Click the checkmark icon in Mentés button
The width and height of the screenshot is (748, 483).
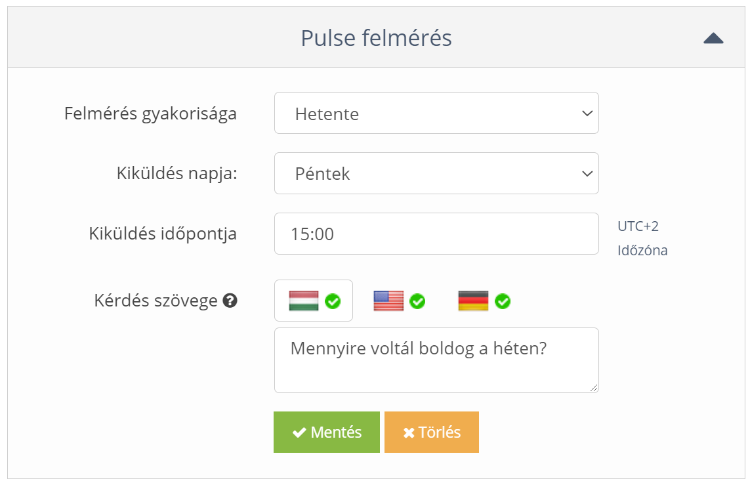[x=299, y=432]
